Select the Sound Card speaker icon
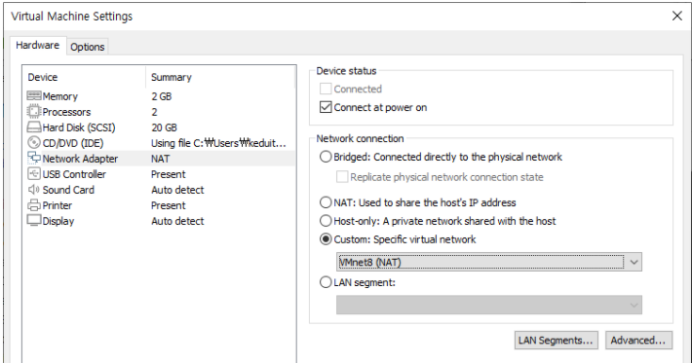 pos(34,190)
